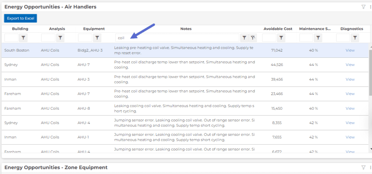This screenshot has width=372, height=174.
Task: Click the 7,655 avoidable cost value
Action: [277, 137]
